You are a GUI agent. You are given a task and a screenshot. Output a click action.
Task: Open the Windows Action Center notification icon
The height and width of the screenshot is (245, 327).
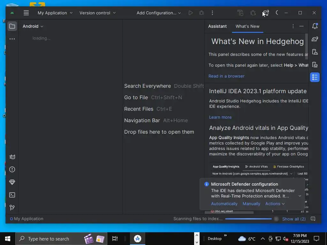pyautogui.click(x=316, y=239)
